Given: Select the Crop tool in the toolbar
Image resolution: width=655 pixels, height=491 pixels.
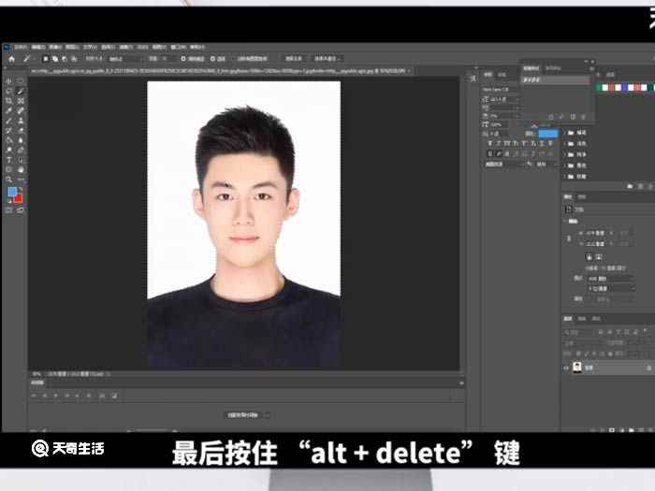Looking at the screenshot, I should [9, 101].
